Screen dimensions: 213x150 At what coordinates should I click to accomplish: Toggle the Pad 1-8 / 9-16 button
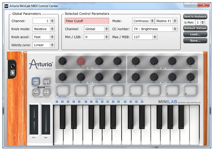click(x=46, y=82)
